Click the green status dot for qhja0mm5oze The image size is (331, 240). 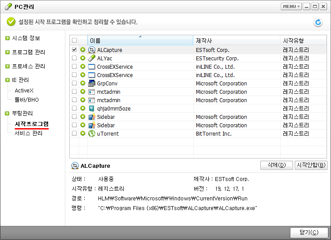tap(83, 108)
